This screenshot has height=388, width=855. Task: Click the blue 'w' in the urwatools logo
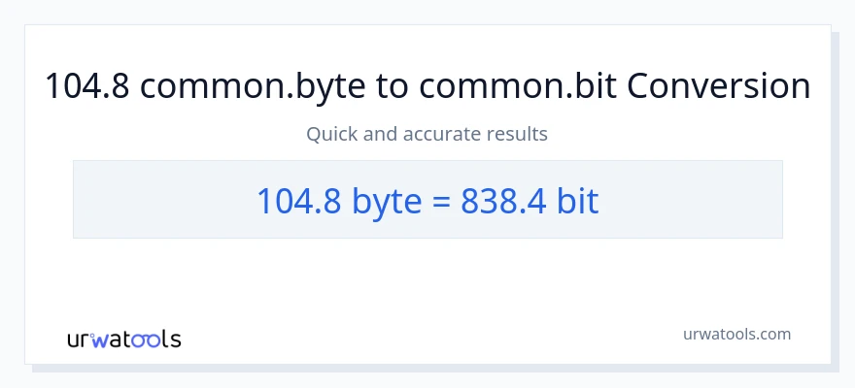[98, 339]
